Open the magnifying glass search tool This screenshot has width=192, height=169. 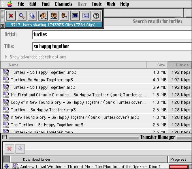pos(22,16)
